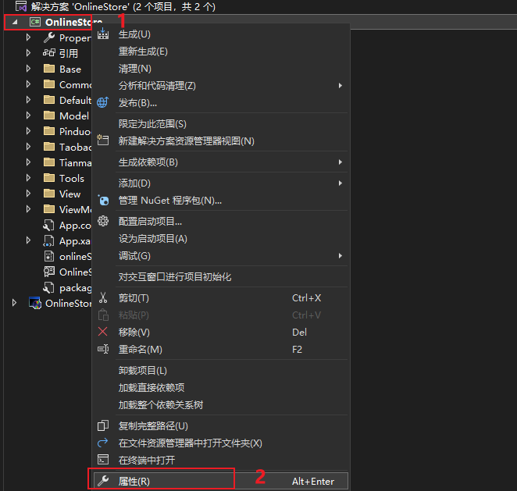Click the rename icon beside 重命名(M)
The width and height of the screenshot is (517, 491).
(x=103, y=350)
